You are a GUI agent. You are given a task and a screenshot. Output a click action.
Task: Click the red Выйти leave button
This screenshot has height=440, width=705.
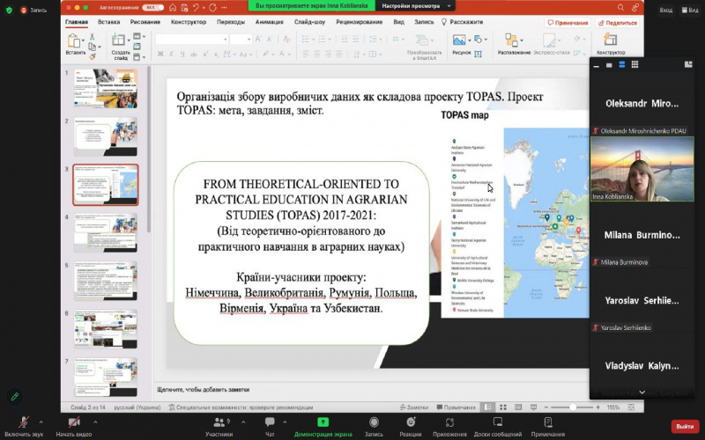[685, 426]
